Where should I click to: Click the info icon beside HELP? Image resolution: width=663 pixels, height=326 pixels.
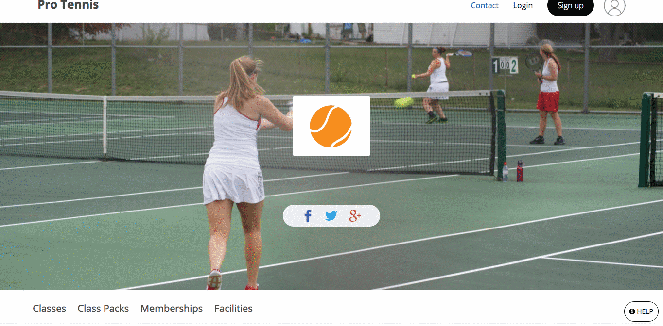pos(632,311)
